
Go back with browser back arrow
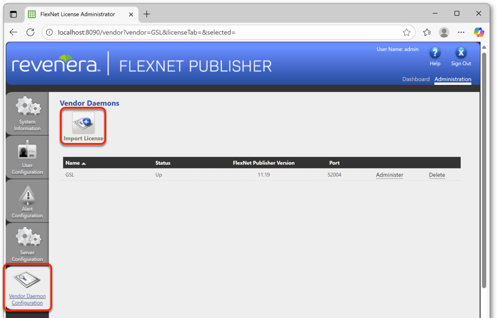13,32
